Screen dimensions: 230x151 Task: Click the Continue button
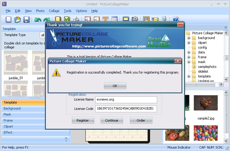click(x=112, y=120)
